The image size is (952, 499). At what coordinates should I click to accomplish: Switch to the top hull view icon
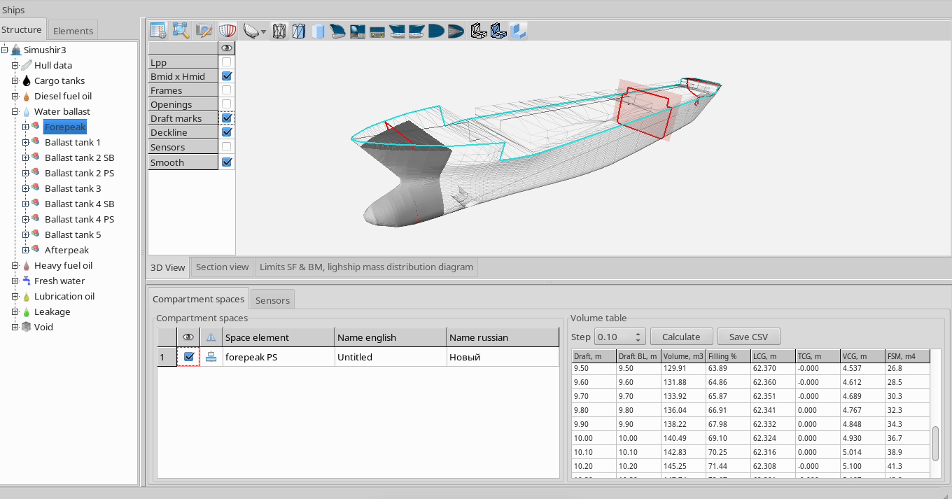pyautogui.click(x=435, y=31)
